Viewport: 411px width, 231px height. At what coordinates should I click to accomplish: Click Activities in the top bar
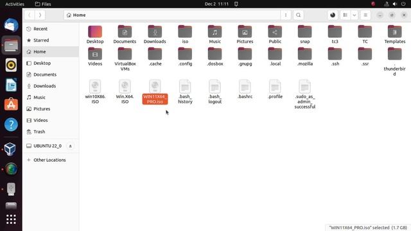pos(15,4)
